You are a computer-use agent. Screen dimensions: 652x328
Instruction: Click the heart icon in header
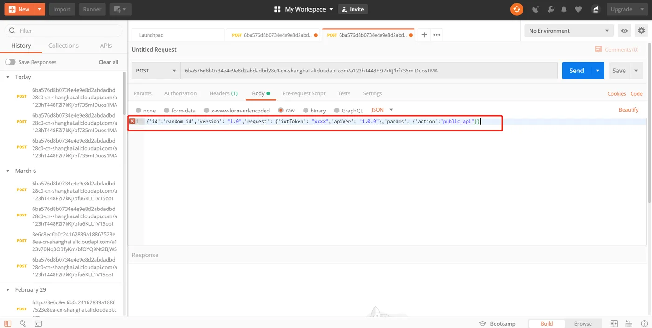point(578,9)
